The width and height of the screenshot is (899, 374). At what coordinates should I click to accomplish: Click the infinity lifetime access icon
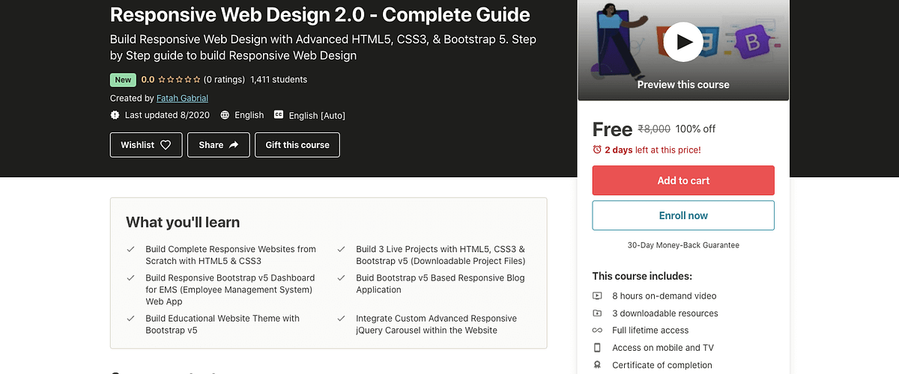pyautogui.click(x=597, y=331)
